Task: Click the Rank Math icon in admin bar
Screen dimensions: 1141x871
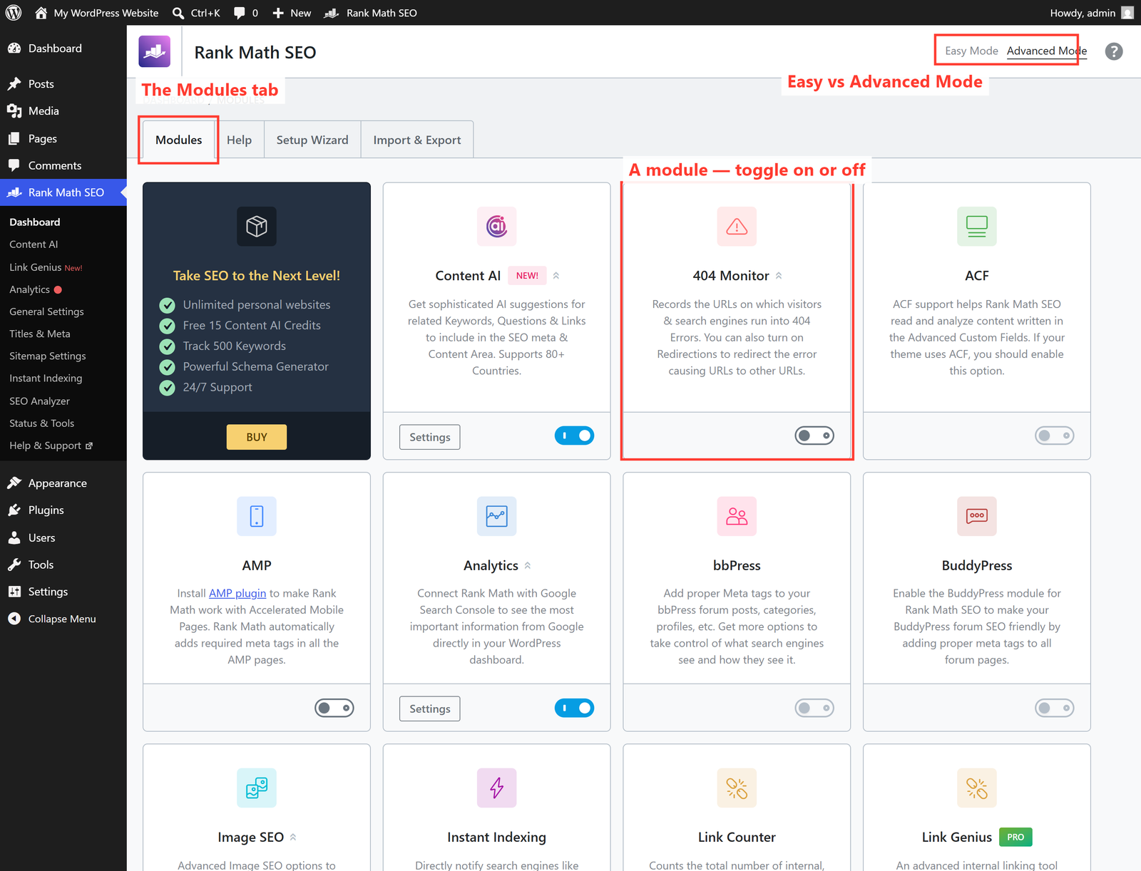Action: pyautogui.click(x=332, y=13)
